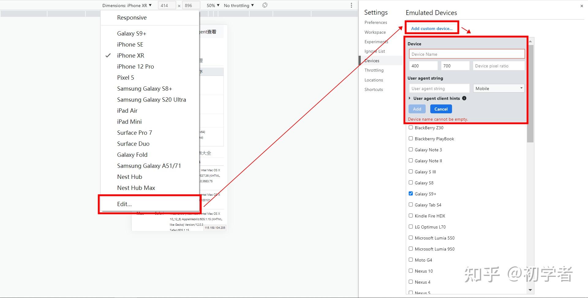The height and width of the screenshot is (298, 588).
Task: Enable the Nexus 10 emulated device
Action: (411, 270)
